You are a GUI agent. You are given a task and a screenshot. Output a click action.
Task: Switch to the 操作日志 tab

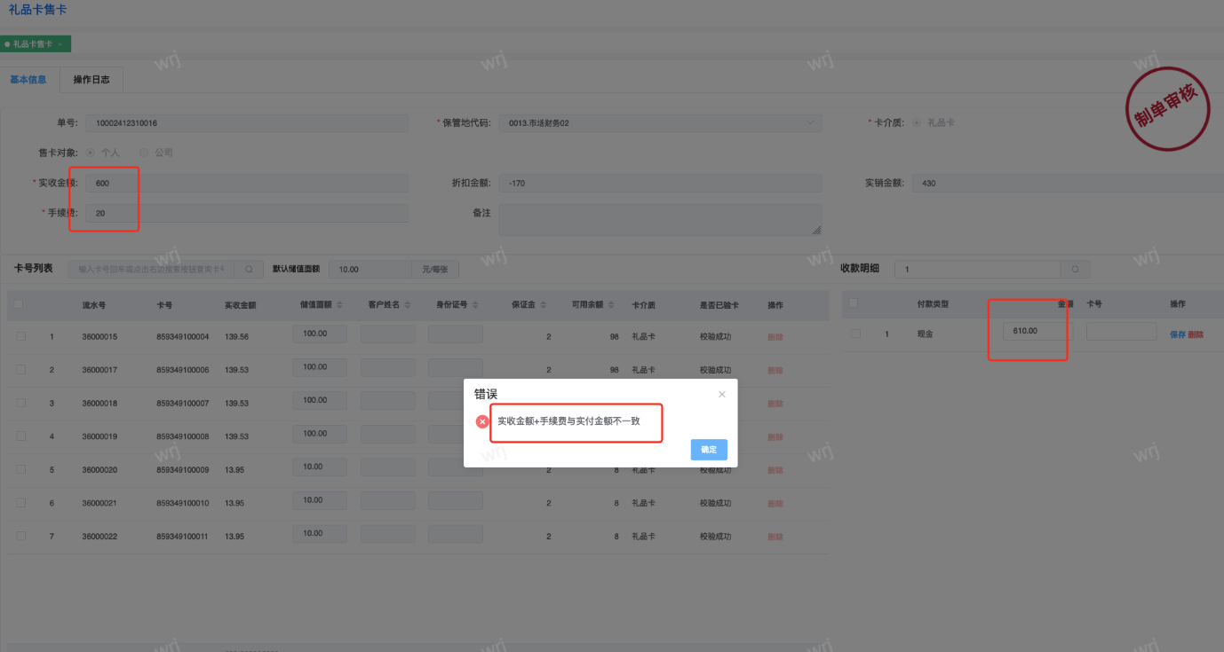pos(91,80)
